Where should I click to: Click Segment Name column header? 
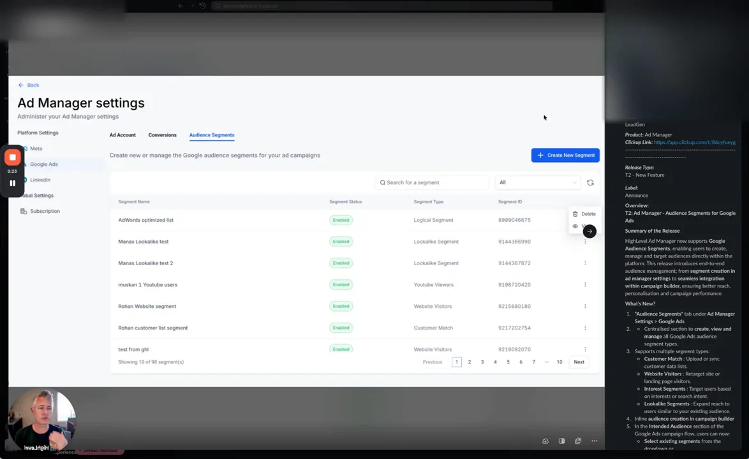(x=134, y=202)
